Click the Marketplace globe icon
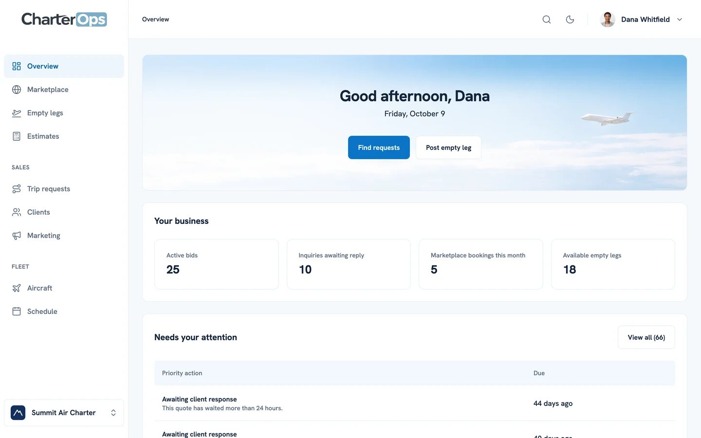Viewport: 701px width, 438px height. 17,90
